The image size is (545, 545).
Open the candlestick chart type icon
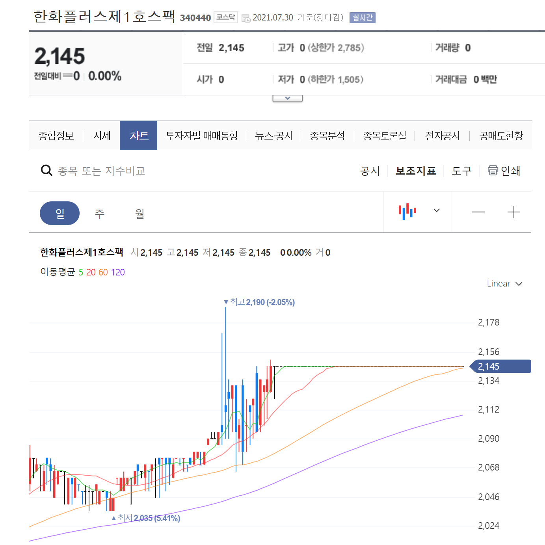point(407,212)
